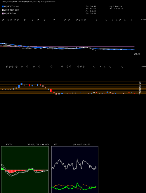Screen dimensions: 146x193
Task: Click the magenta DOW PT legend swatch
Action: 3,13
